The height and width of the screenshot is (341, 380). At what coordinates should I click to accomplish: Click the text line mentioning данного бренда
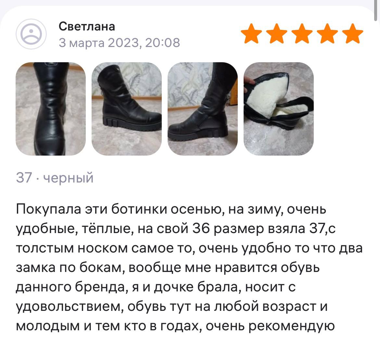156,287
